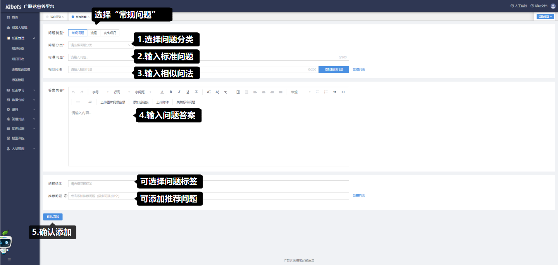Open the text font color picker

(162, 92)
